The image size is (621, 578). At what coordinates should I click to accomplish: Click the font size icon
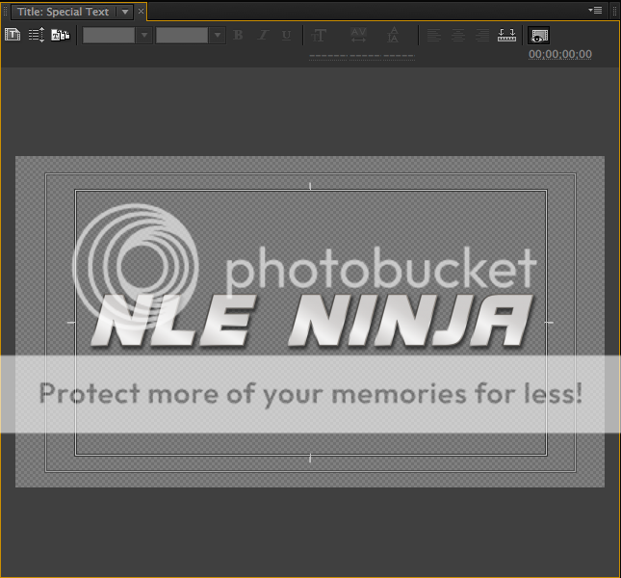319,36
